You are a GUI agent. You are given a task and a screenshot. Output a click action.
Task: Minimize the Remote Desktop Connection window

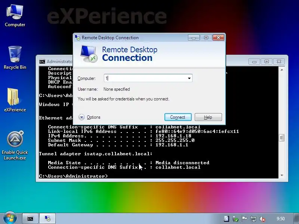[x=194, y=38]
